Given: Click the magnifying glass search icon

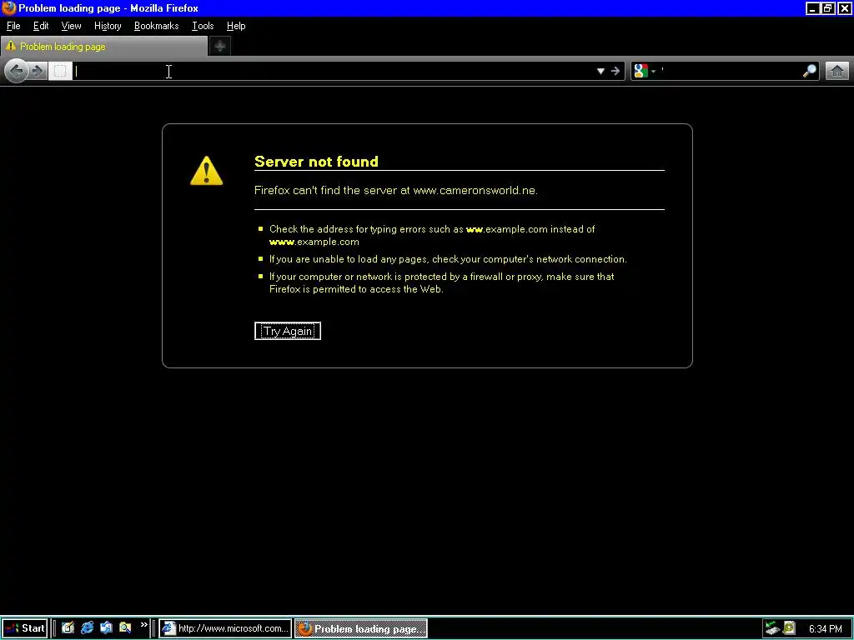Looking at the screenshot, I should 809,71.
